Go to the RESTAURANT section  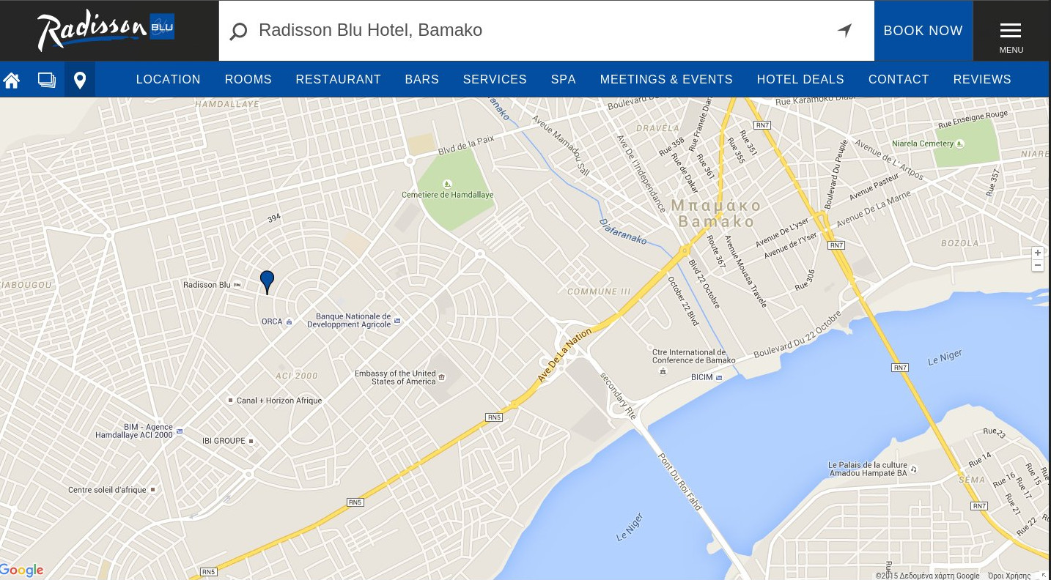coord(338,80)
